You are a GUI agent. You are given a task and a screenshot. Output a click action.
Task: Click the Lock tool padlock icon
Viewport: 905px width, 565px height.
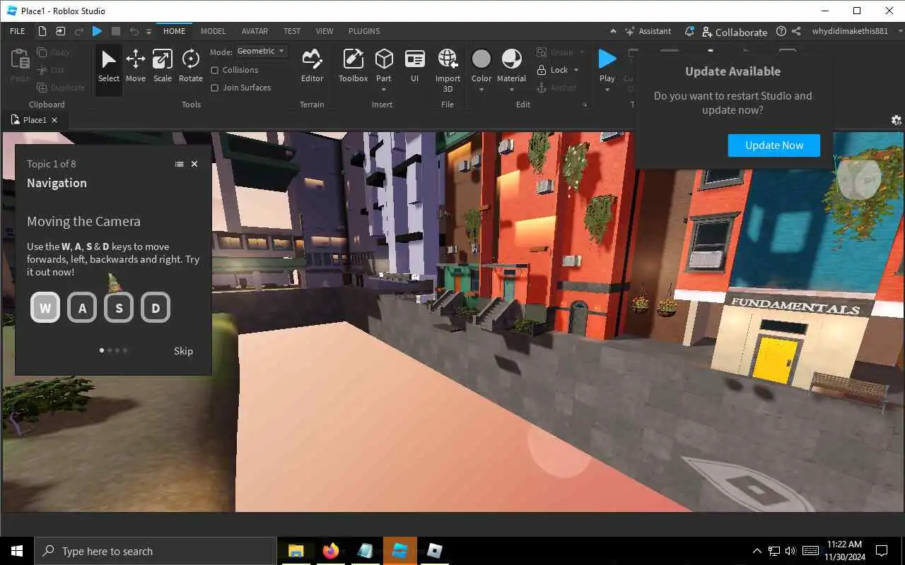tap(542, 70)
